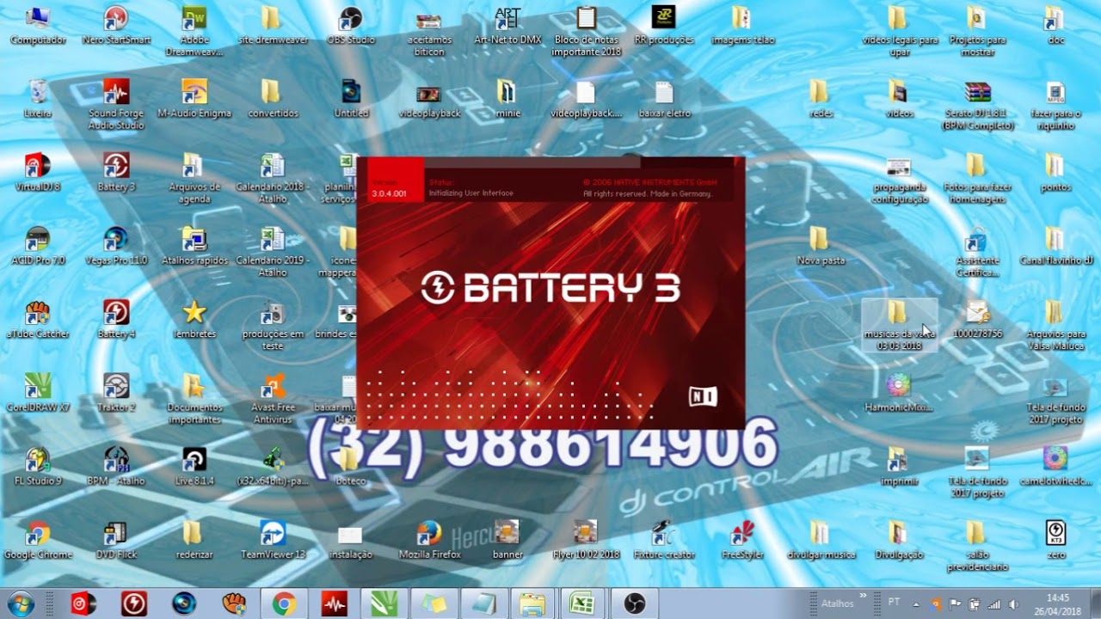Image resolution: width=1101 pixels, height=619 pixels.
Task: Open the taskbar clock showing 14:45
Action: pos(1058,604)
